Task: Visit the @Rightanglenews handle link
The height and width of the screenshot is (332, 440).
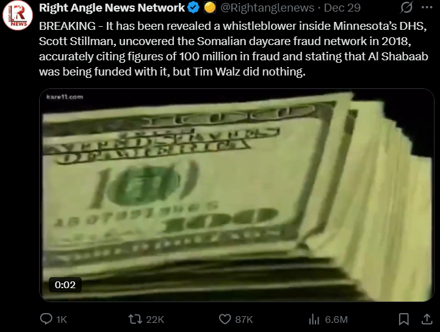Action: click(x=267, y=7)
